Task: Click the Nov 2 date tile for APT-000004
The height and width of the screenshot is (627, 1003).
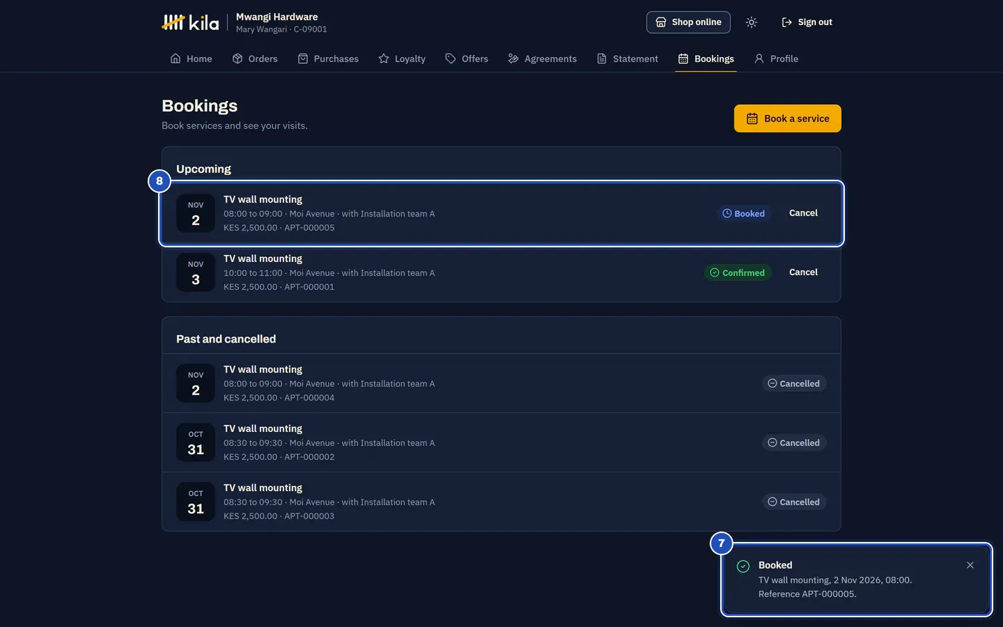Action: pyautogui.click(x=196, y=383)
